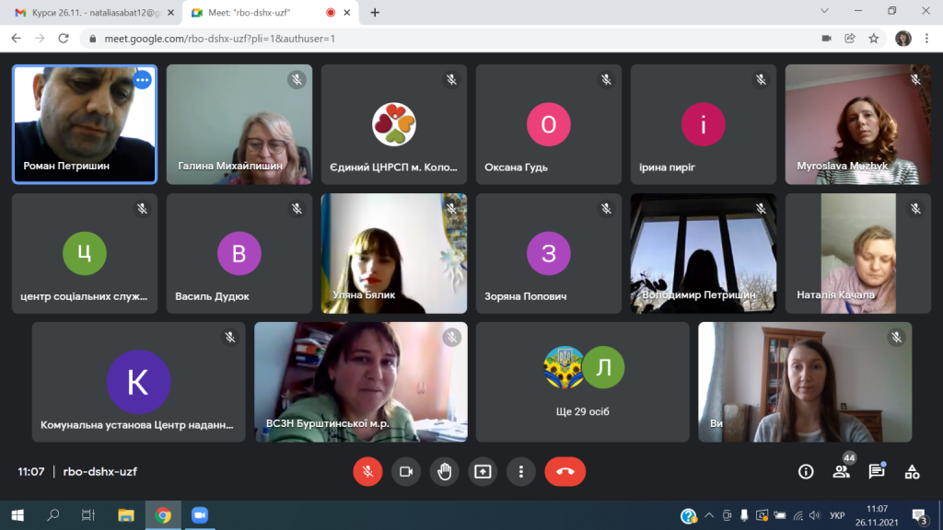The height and width of the screenshot is (530, 943).
Task: Show the participants list with 44 badge
Action: tap(842, 472)
